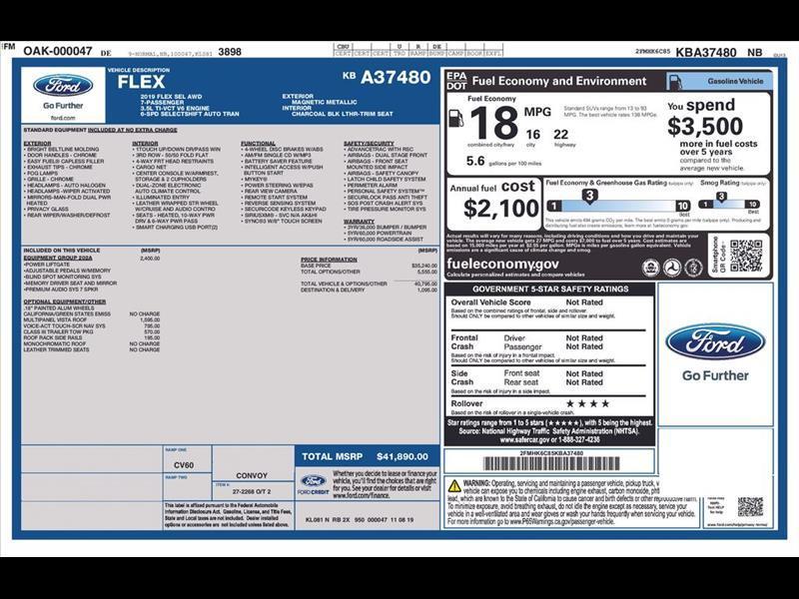799x599 pixels.
Task: Click the 3898 number near OAK-000047
Action: click(x=230, y=52)
